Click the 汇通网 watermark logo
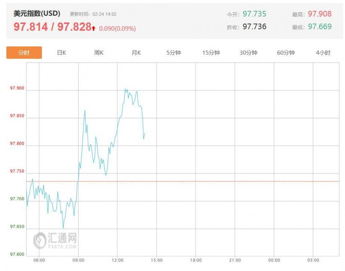This screenshot has height=271, width=345. coord(55,240)
